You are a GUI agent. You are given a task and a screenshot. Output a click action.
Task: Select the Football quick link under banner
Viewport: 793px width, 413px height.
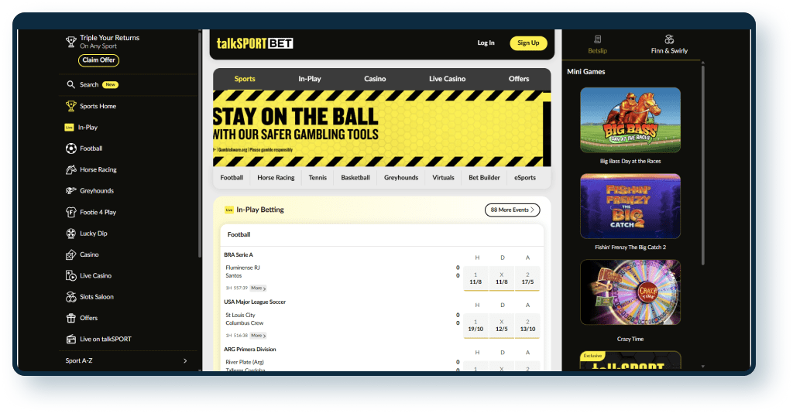(x=232, y=178)
